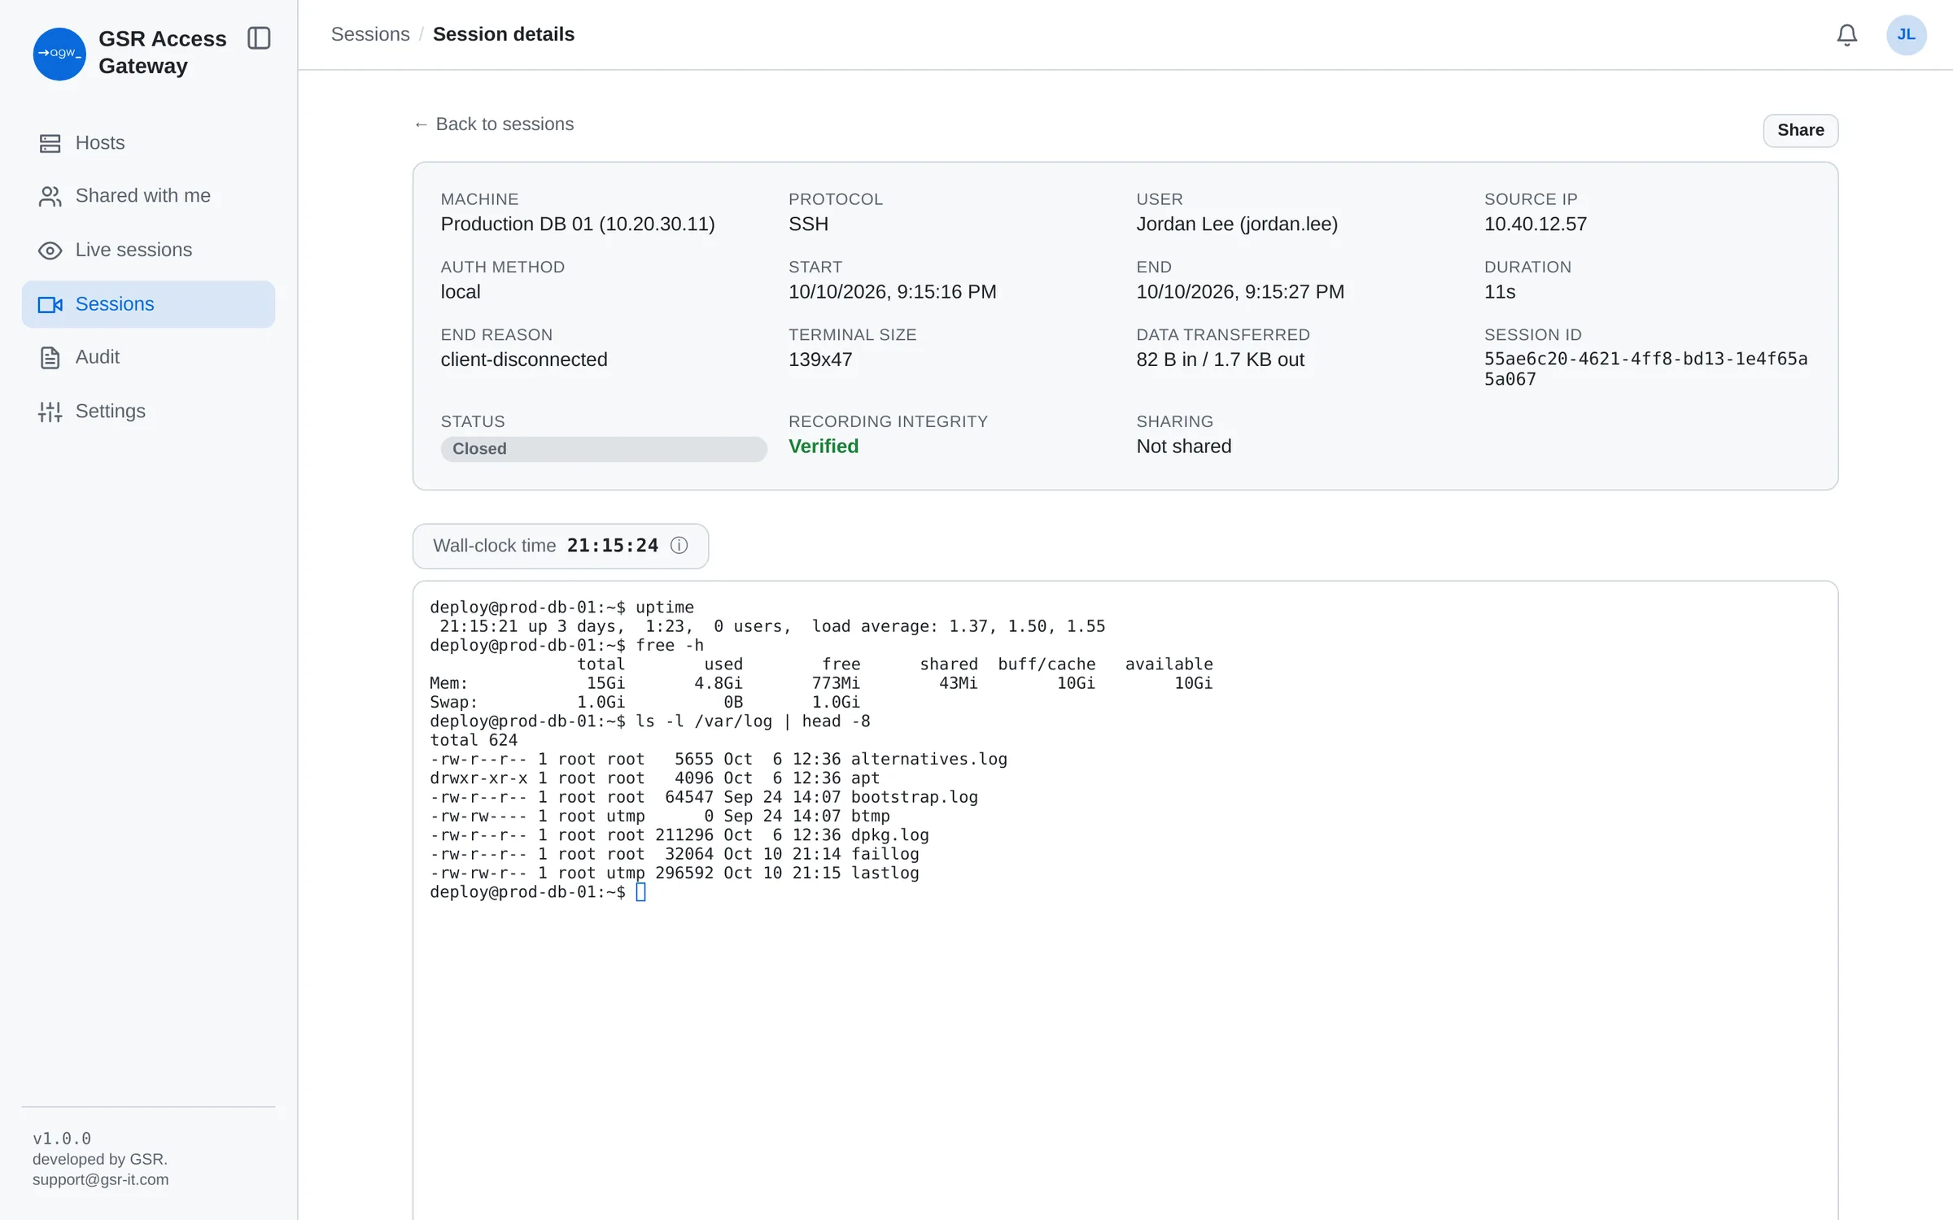This screenshot has height=1220, width=1953.
Task: Open Live sessions
Action: [148, 250]
